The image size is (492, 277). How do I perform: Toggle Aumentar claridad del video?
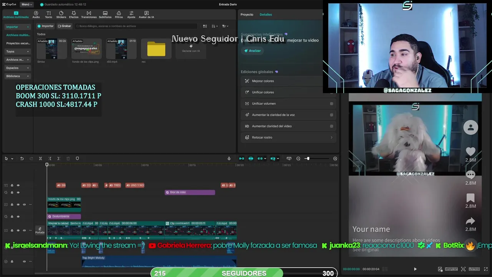331,126
